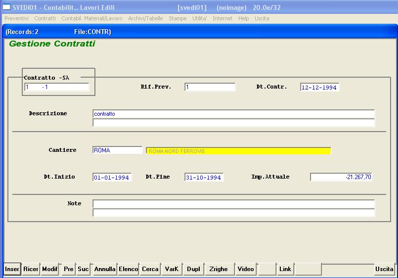Click the Cantiere code field ROMA

(x=117, y=150)
